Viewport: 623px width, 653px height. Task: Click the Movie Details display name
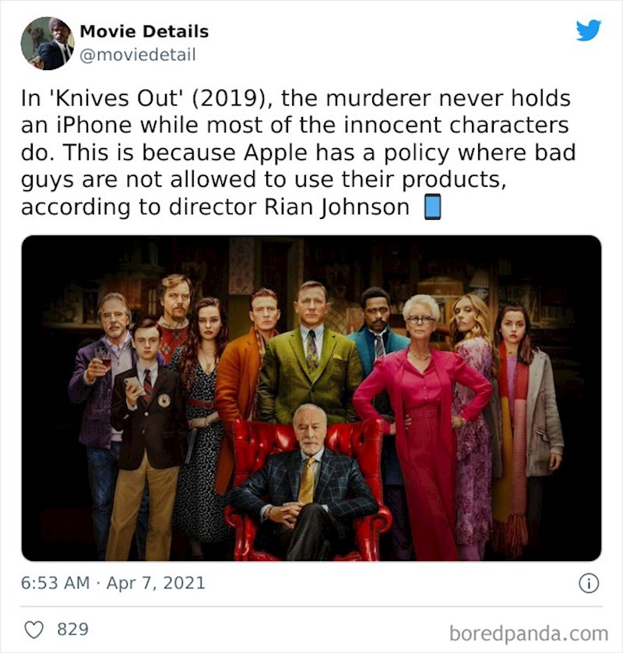pyautogui.click(x=144, y=31)
